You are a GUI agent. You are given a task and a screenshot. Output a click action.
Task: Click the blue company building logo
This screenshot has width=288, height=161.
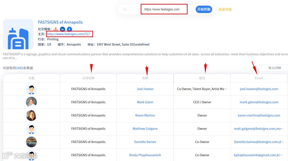coord(18,34)
